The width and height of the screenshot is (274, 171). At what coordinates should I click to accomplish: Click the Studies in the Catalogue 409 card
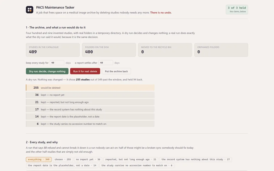(x=53, y=50)
